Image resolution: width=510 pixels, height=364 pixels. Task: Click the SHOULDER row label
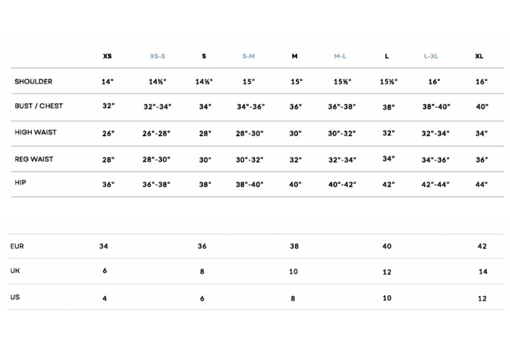34,82
